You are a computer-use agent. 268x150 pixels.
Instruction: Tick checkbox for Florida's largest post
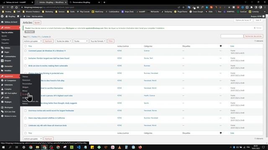point(25,58)
